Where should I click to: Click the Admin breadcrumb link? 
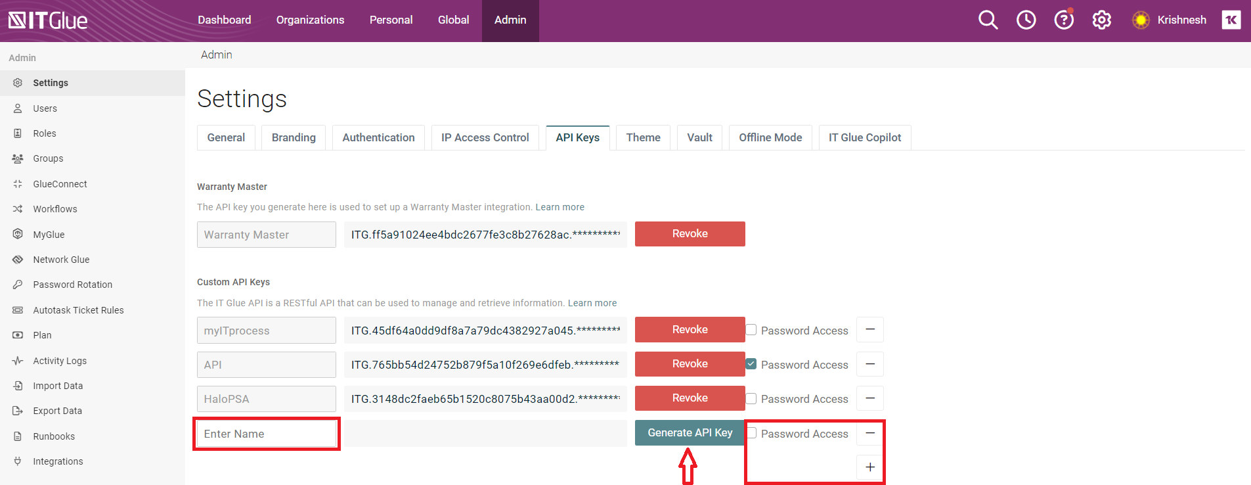point(217,55)
